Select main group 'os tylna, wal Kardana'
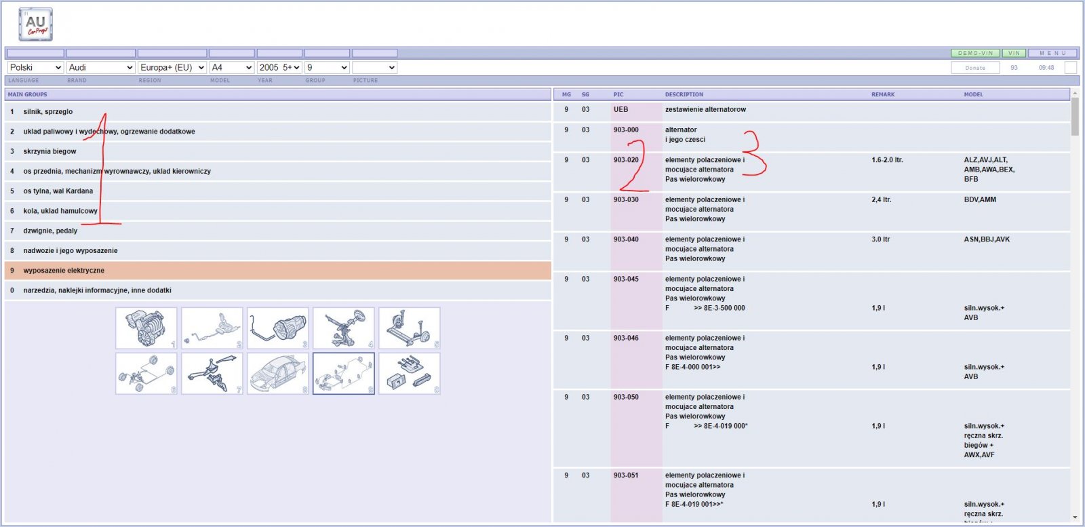Image resolution: width=1085 pixels, height=527 pixels. click(278, 191)
